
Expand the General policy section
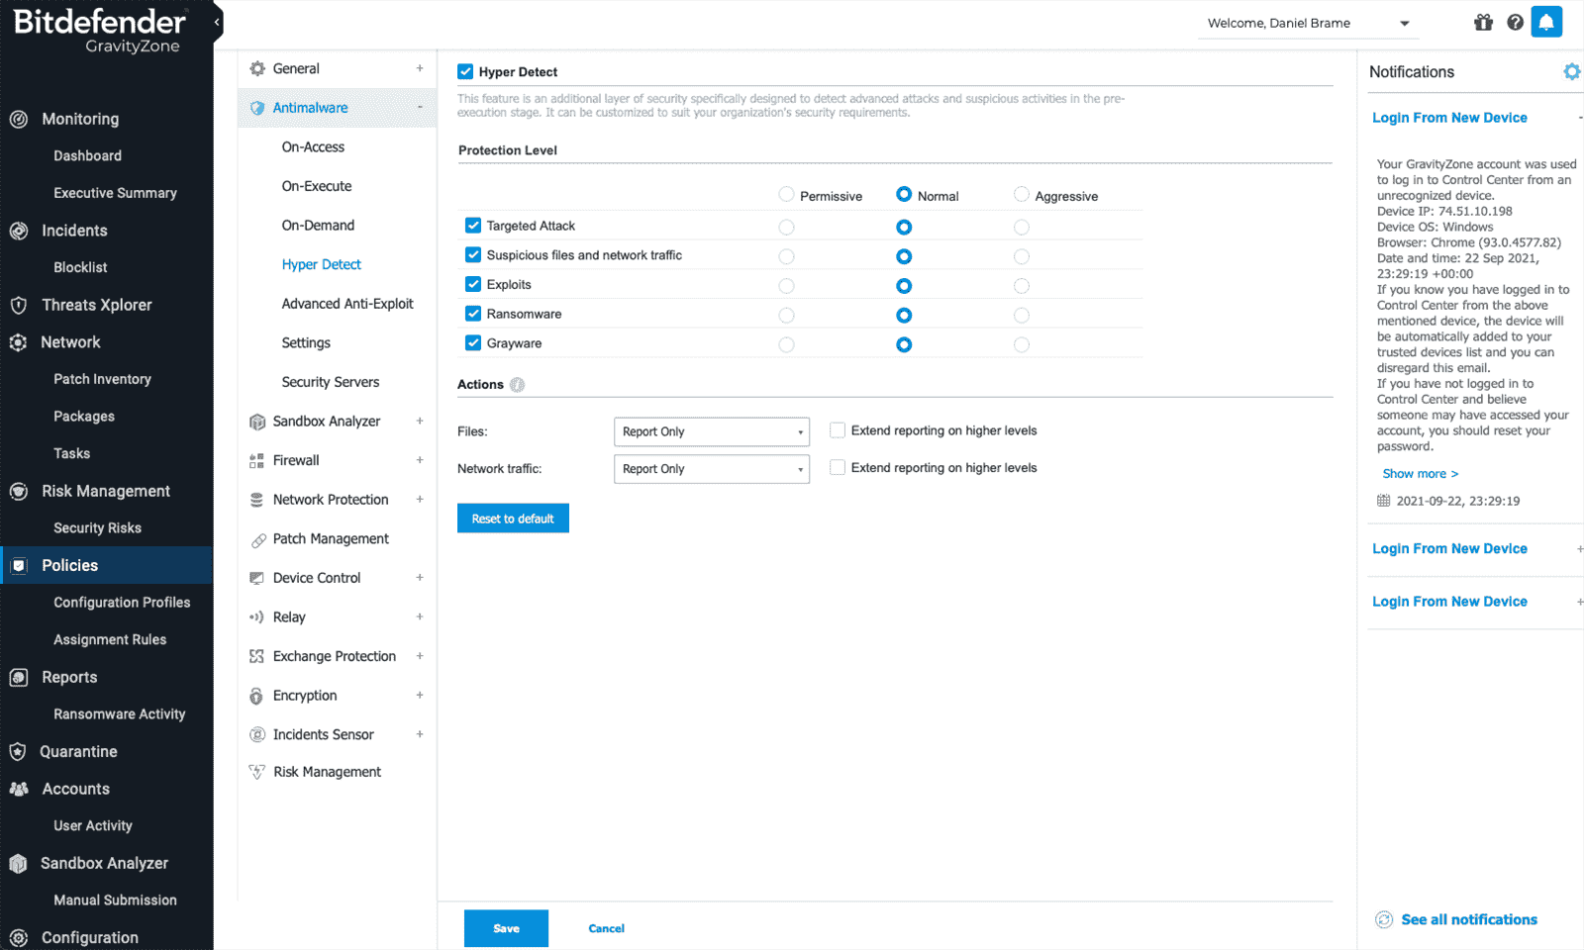pyautogui.click(x=420, y=68)
